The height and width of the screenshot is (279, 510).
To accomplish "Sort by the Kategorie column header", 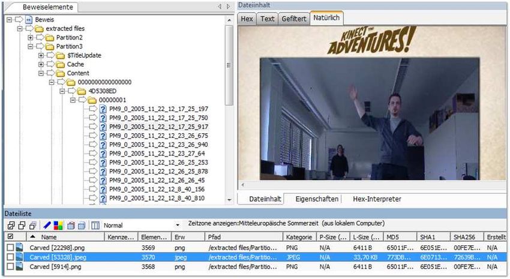I will click(x=299, y=237).
